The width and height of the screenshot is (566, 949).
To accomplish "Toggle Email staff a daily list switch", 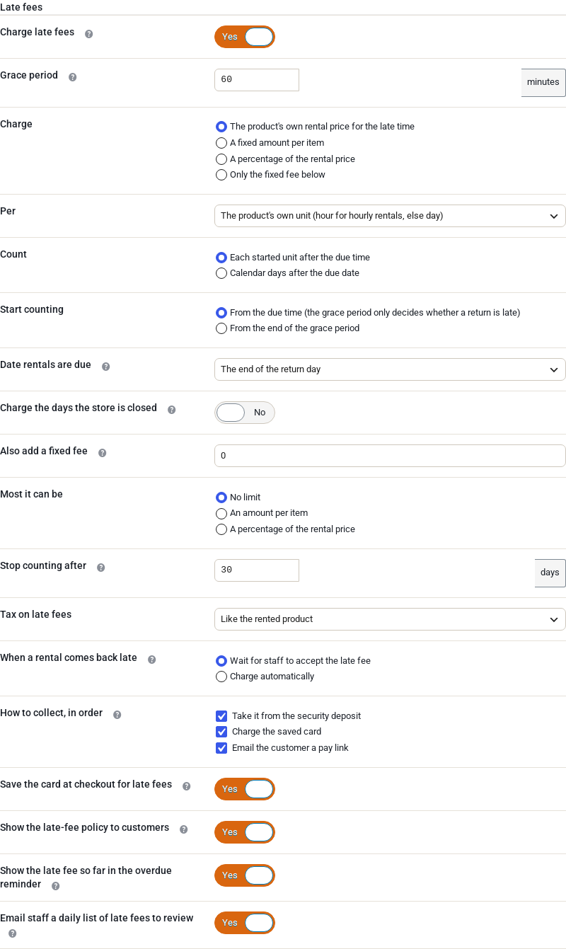I will point(245,923).
